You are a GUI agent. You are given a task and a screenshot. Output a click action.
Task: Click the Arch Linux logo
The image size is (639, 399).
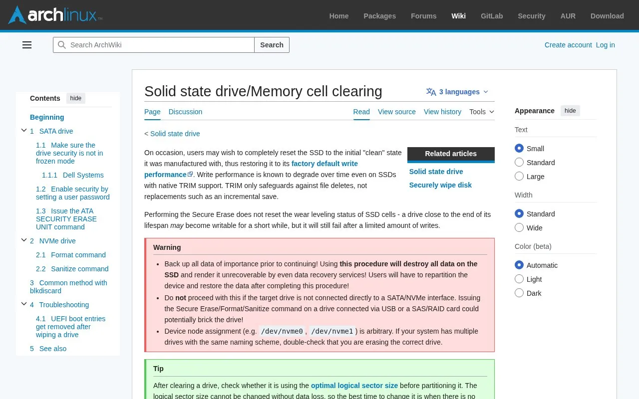55,15
